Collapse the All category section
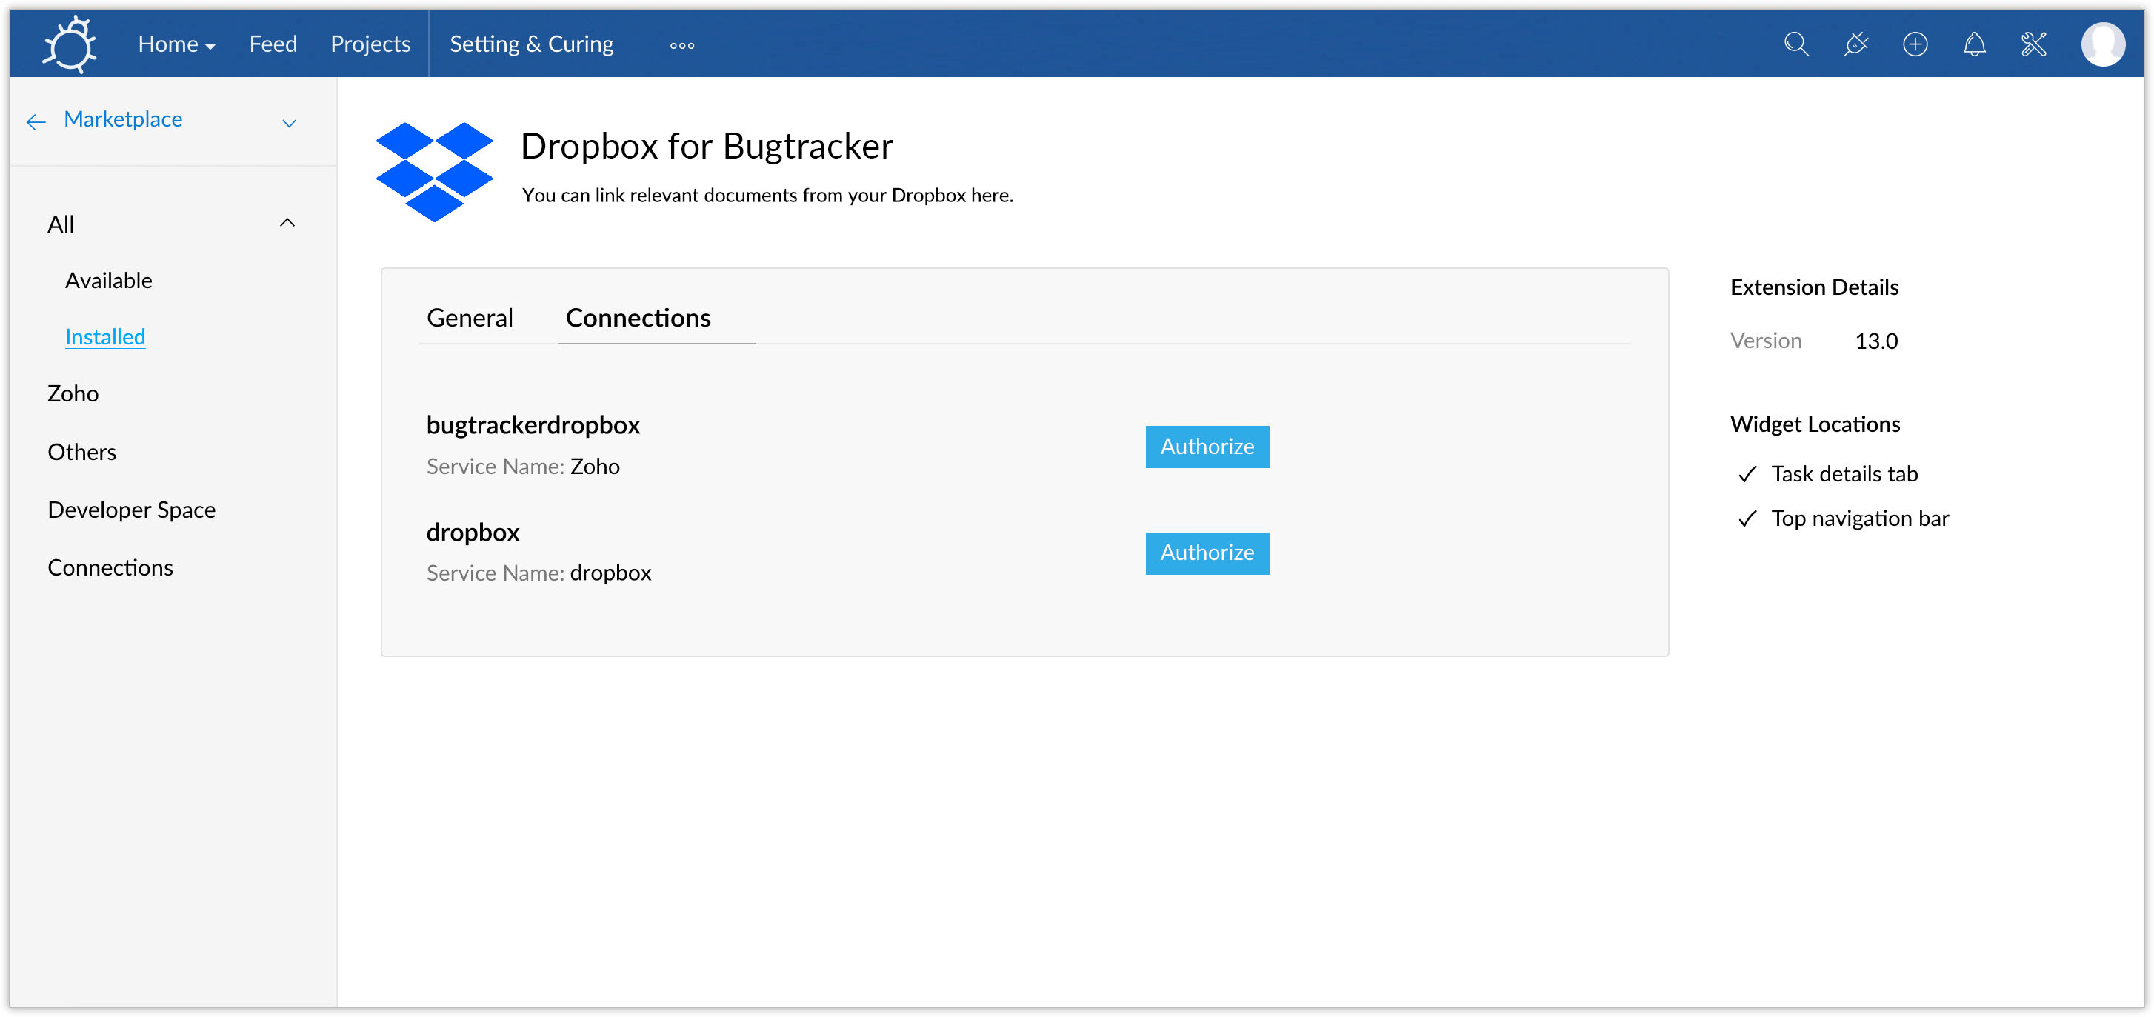This screenshot has height=1017, width=2154. point(287,222)
